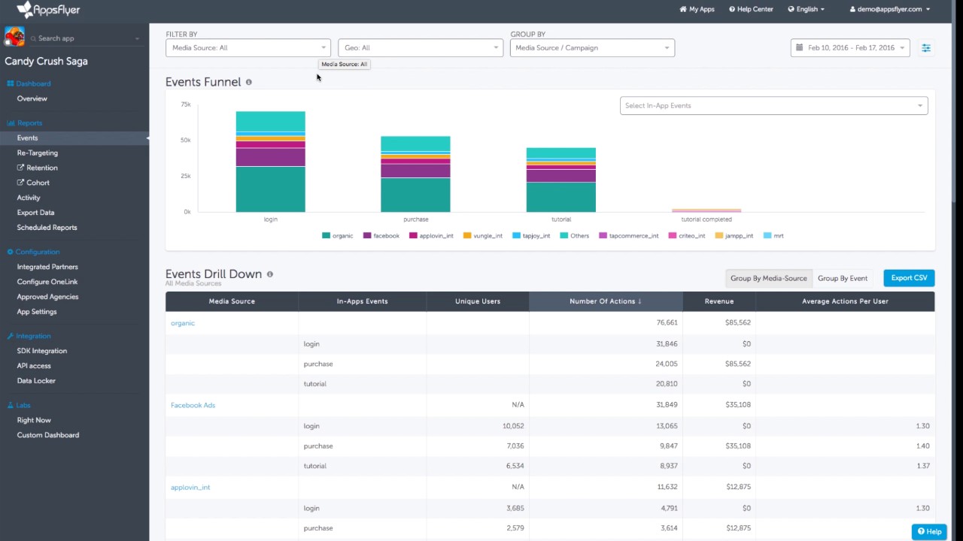Open Scheduled Reports in sidebar
Image resolution: width=963 pixels, height=541 pixels.
(x=47, y=228)
